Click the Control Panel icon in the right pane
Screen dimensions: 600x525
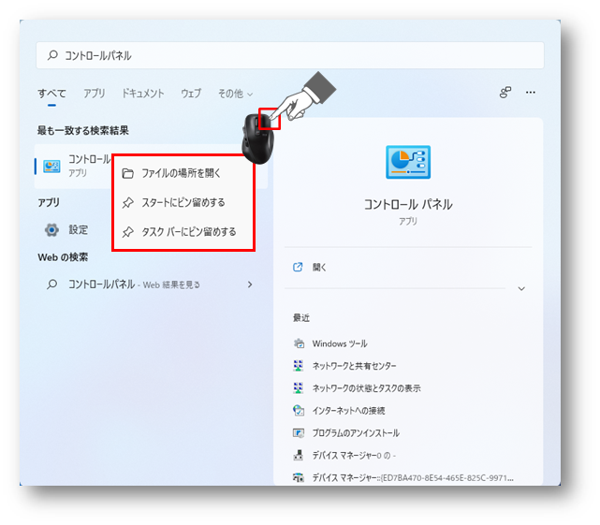[x=408, y=162]
